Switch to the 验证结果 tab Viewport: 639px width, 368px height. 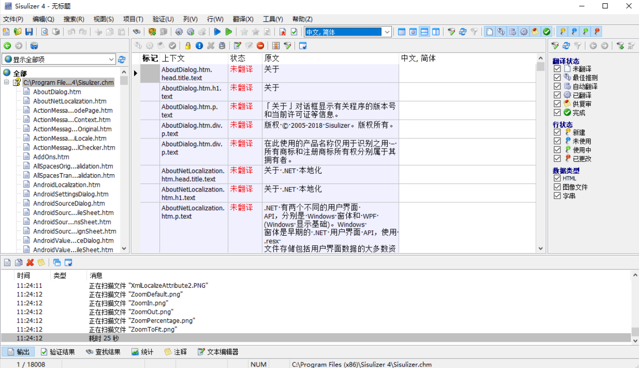57,352
